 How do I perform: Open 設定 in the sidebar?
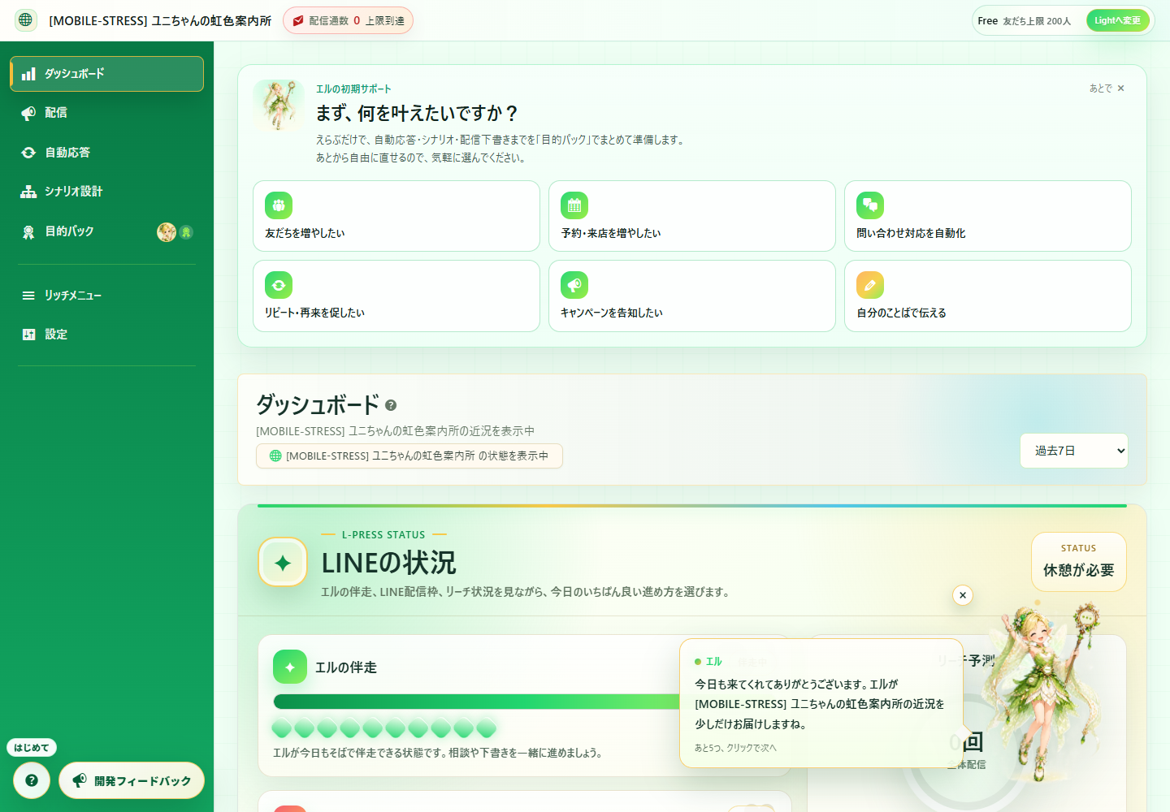pyautogui.click(x=106, y=335)
